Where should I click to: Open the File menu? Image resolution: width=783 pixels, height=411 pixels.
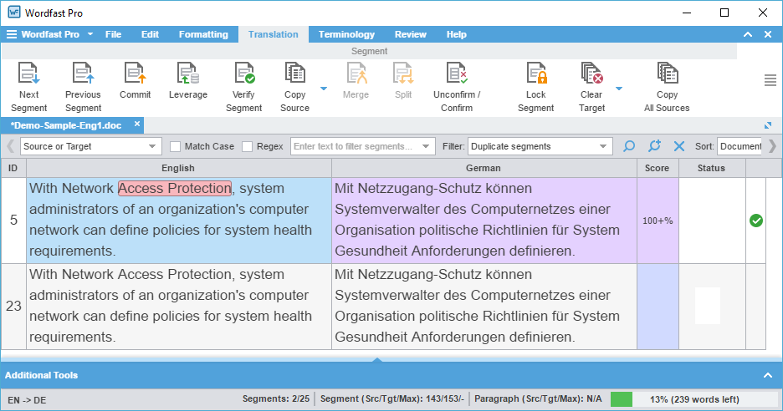click(x=114, y=34)
